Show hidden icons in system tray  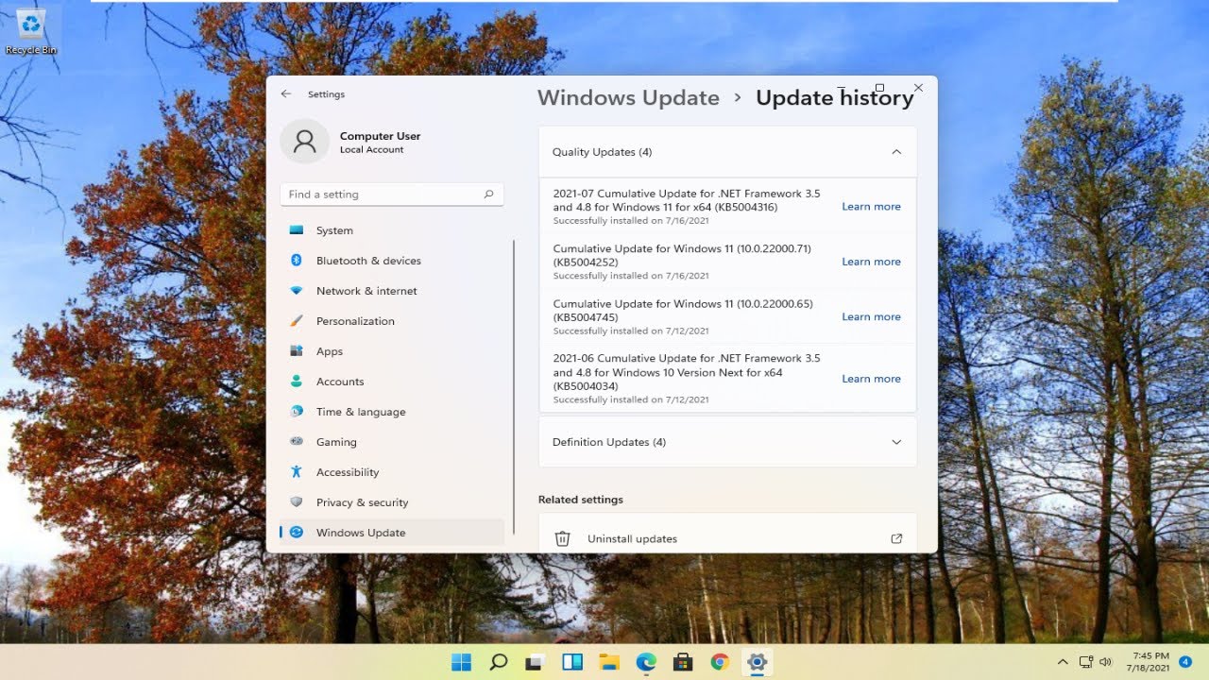[x=1063, y=662]
